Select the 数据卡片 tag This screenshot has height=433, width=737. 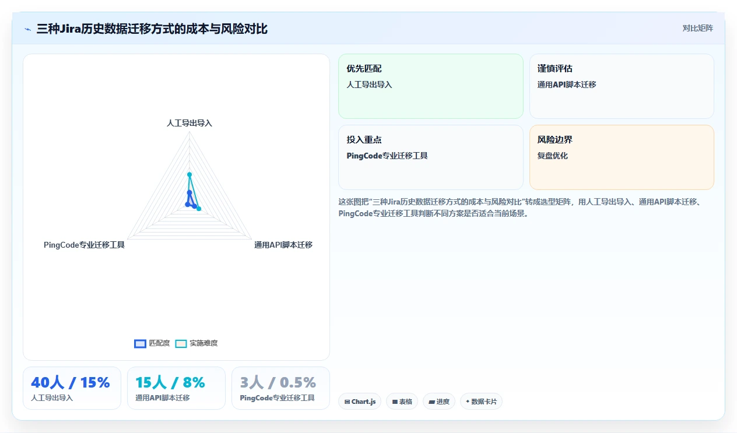pos(481,402)
